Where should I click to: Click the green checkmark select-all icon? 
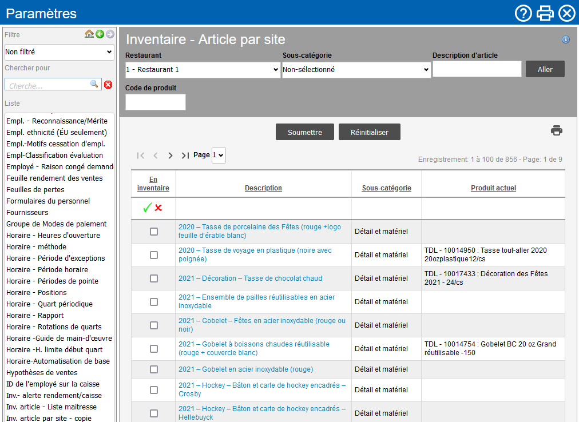[x=147, y=208]
